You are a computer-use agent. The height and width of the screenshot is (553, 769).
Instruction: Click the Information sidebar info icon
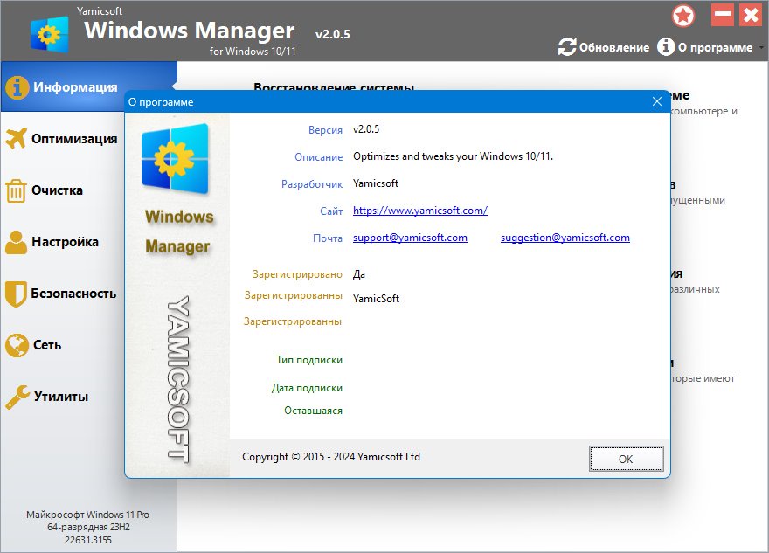pyautogui.click(x=17, y=87)
